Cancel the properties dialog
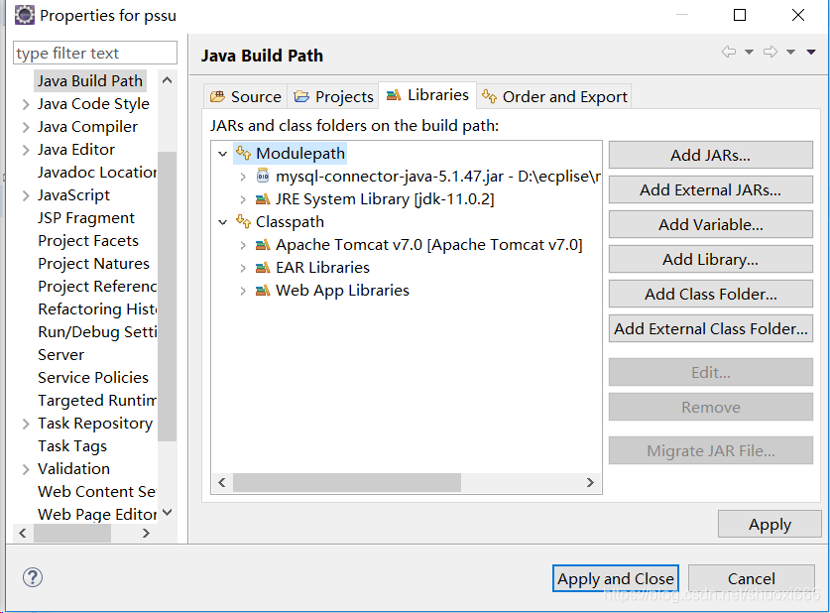This screenshot has width=830, height=613. [x=751, y=578]
